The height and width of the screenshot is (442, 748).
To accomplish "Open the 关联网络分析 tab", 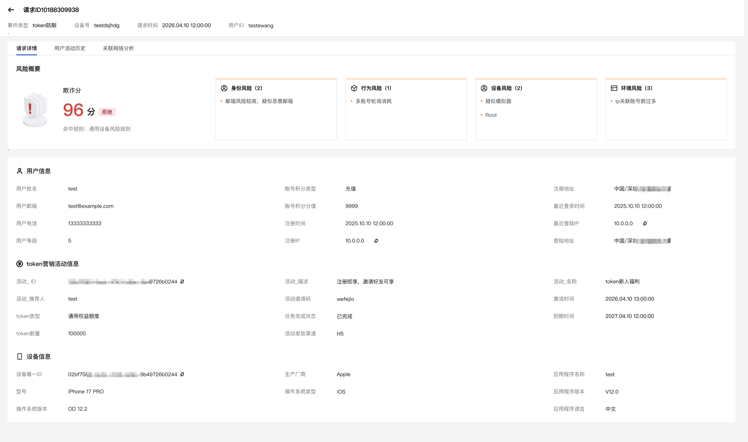I will (118, 48).
